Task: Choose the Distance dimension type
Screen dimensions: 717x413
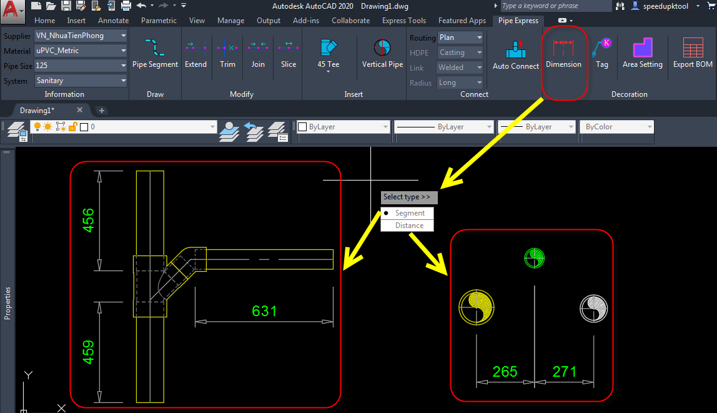Action: [x=409, y=226]
